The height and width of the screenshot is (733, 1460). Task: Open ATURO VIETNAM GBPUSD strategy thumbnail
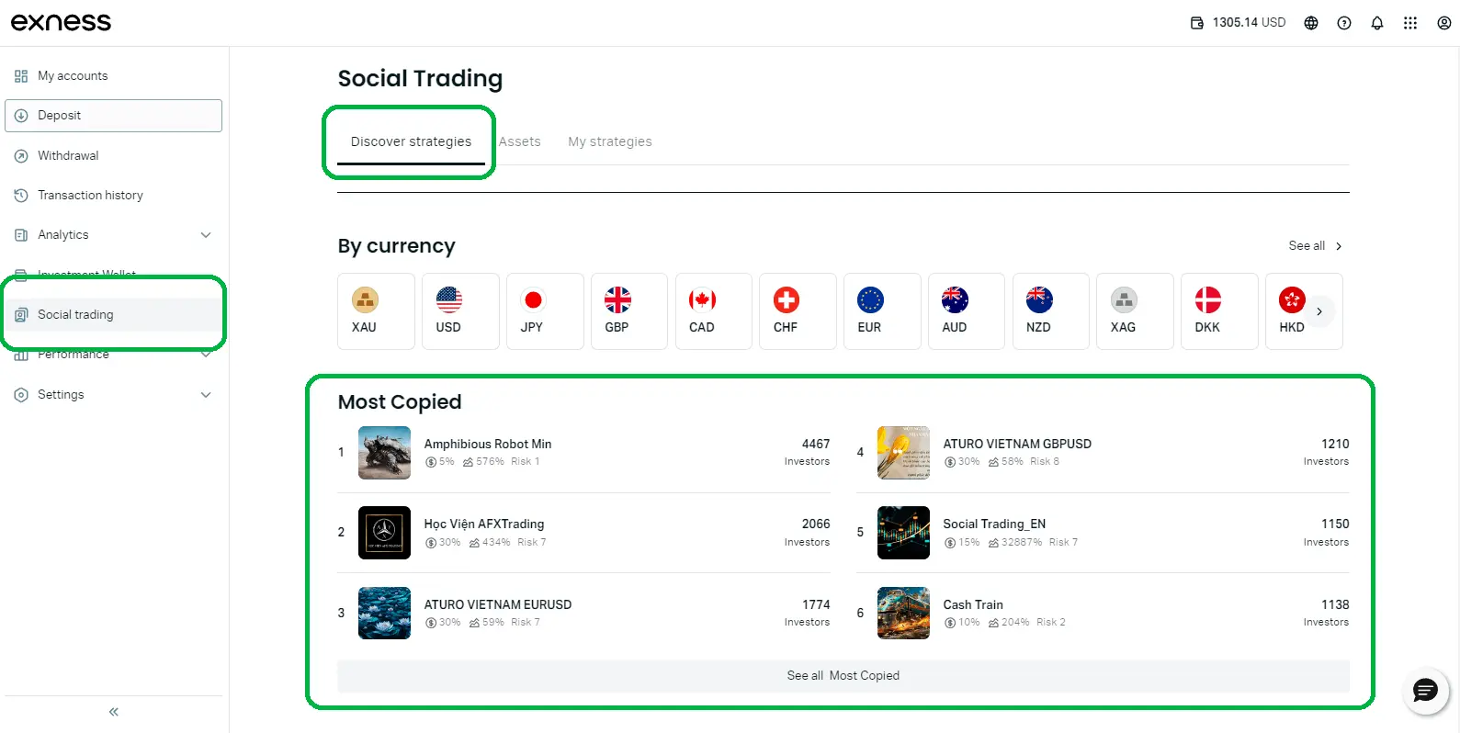(x=903, y=453)
